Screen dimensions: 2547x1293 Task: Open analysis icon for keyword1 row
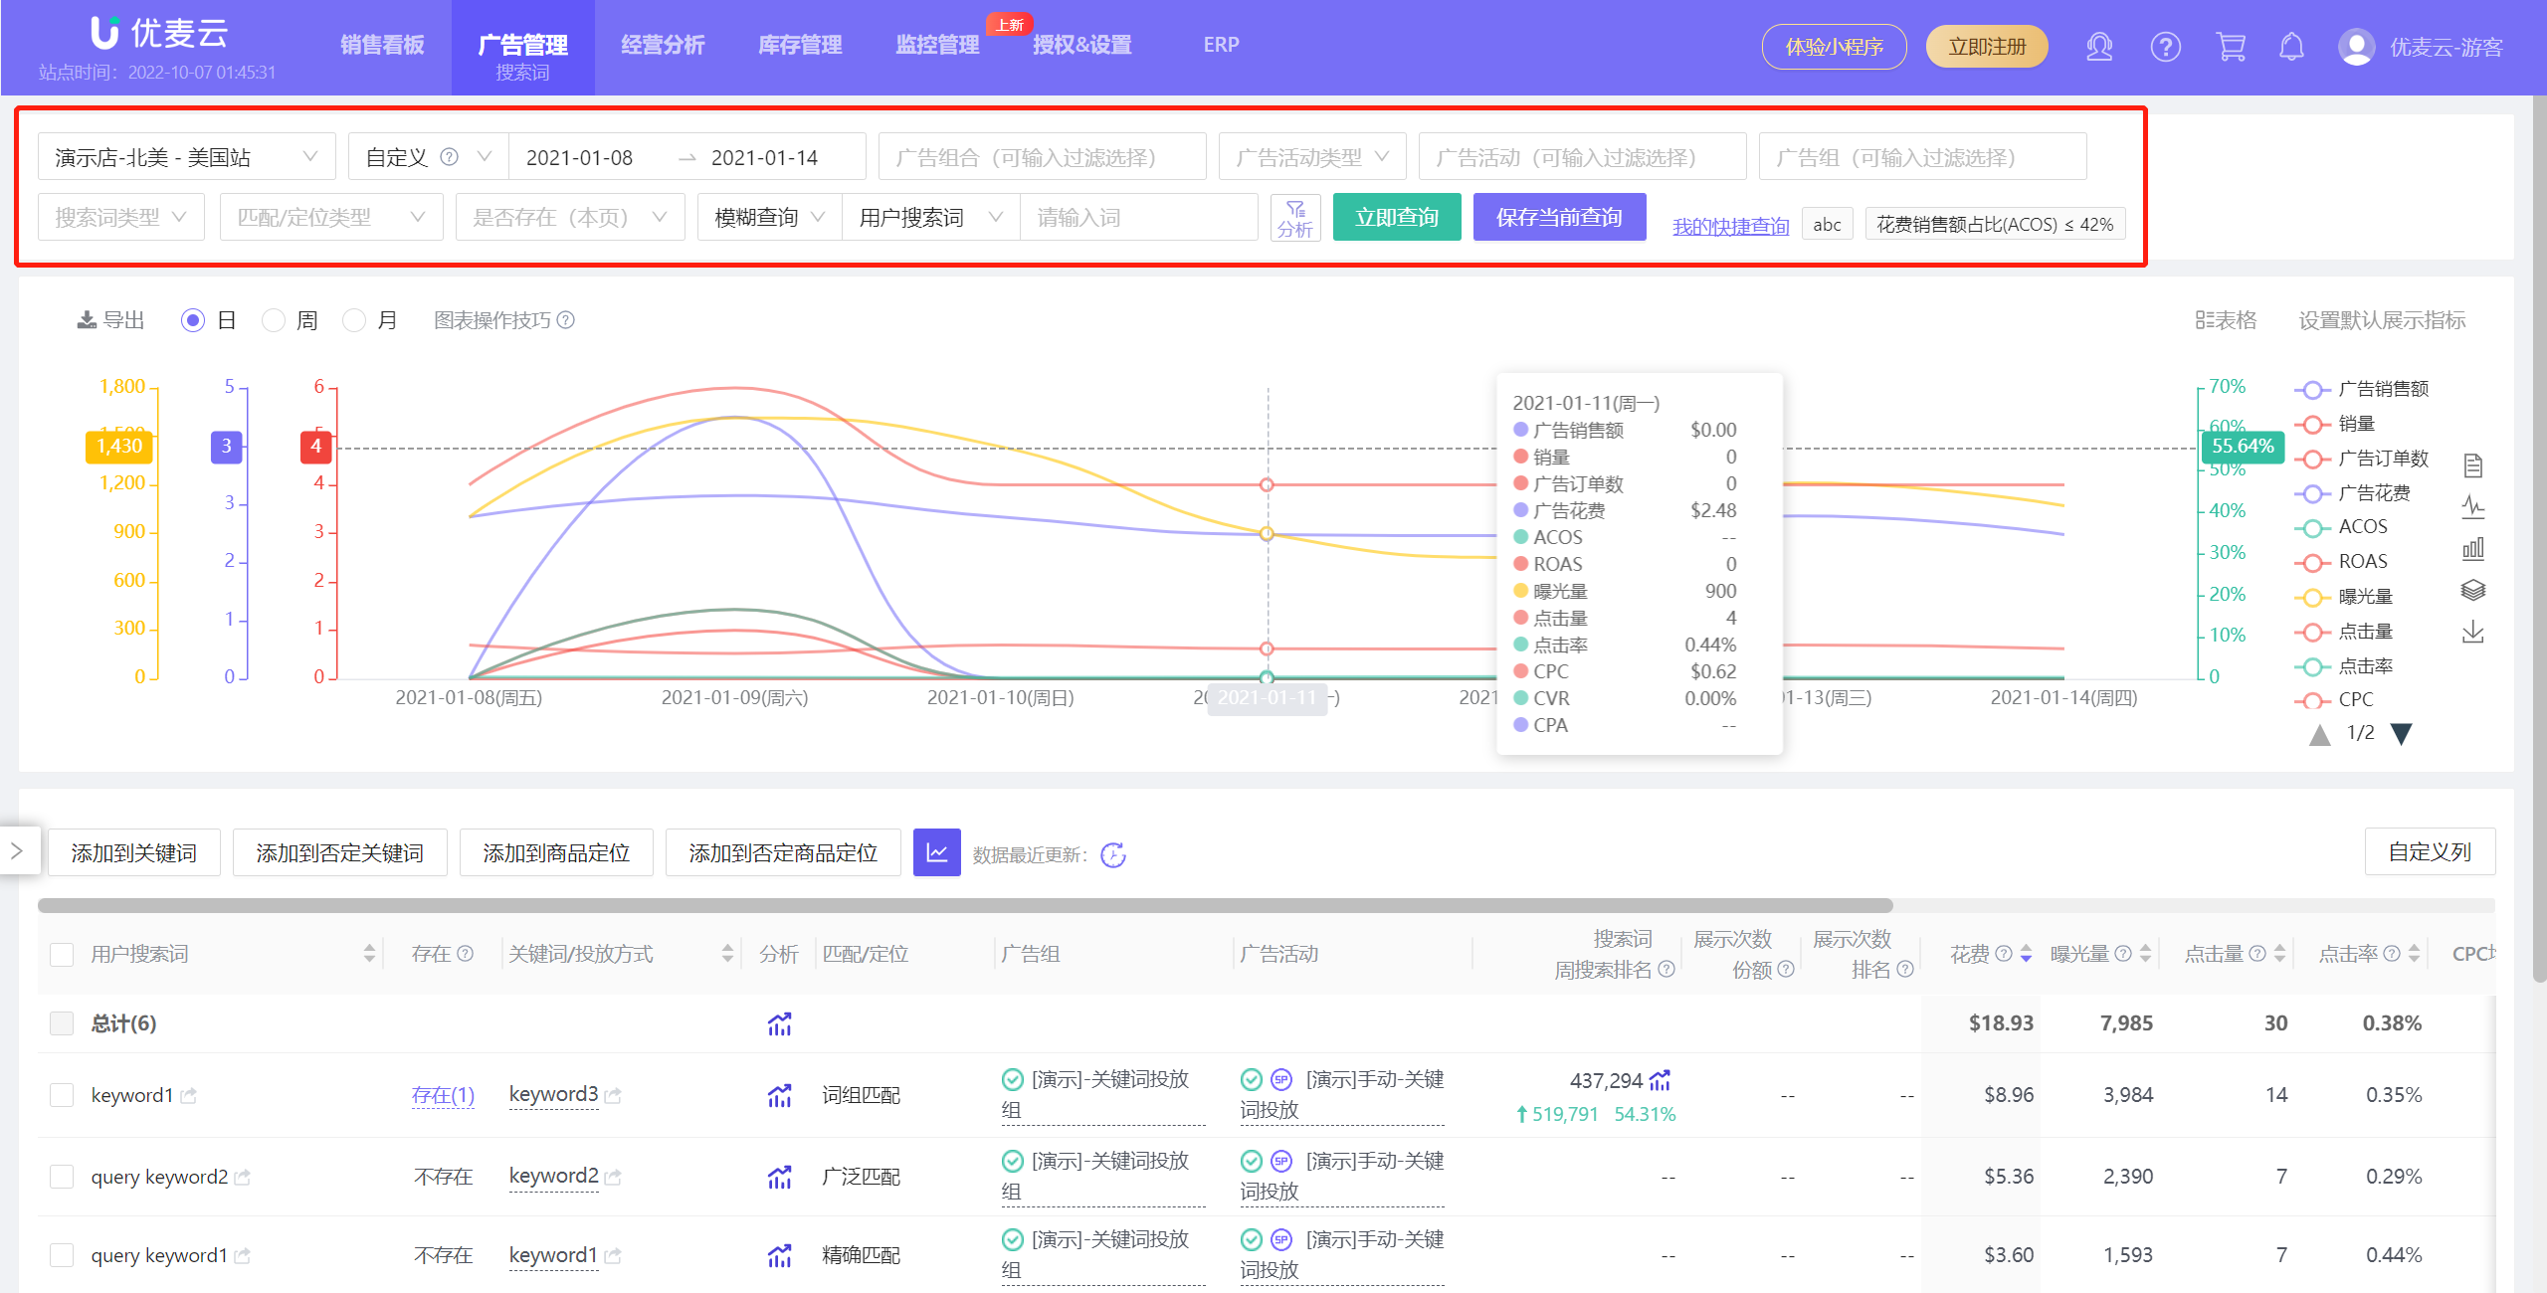click(x=779, y=1095)
